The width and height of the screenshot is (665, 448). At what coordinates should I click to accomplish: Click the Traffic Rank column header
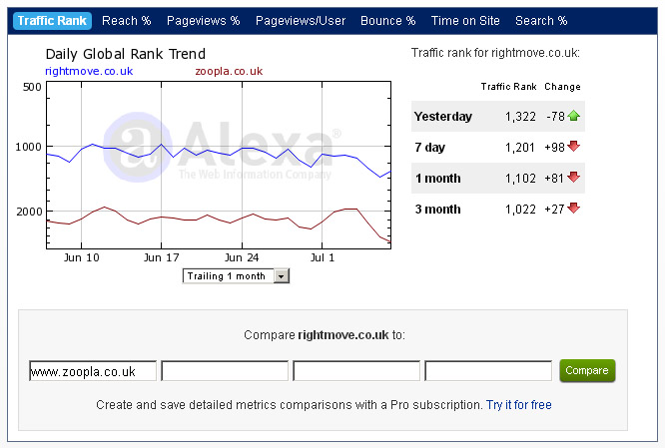pyautogui.click(x=508, y=87)
